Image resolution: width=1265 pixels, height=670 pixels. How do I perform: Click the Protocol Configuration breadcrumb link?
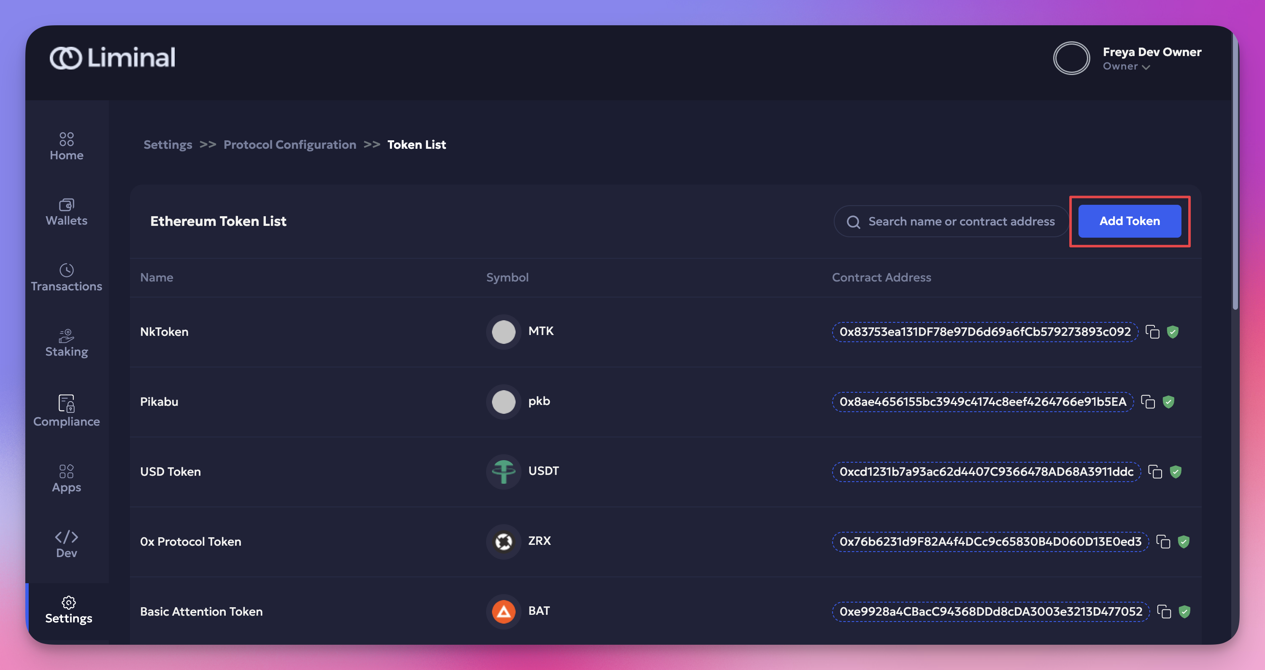tap(290, 145)
